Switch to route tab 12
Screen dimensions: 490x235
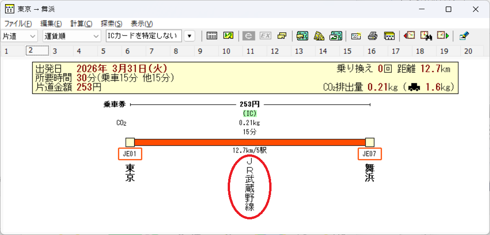(279, 51)
